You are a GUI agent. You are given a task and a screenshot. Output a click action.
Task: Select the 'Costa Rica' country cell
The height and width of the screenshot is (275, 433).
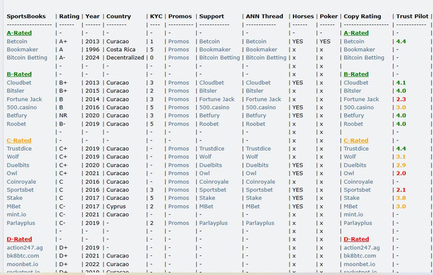click(120, 49)
